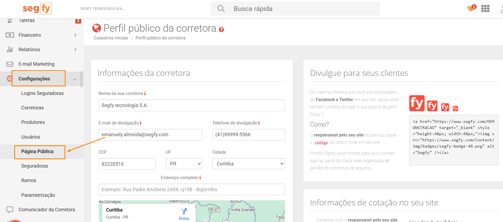Click the red 'código' inline label

pyautogui.click(x=321, y=143)
